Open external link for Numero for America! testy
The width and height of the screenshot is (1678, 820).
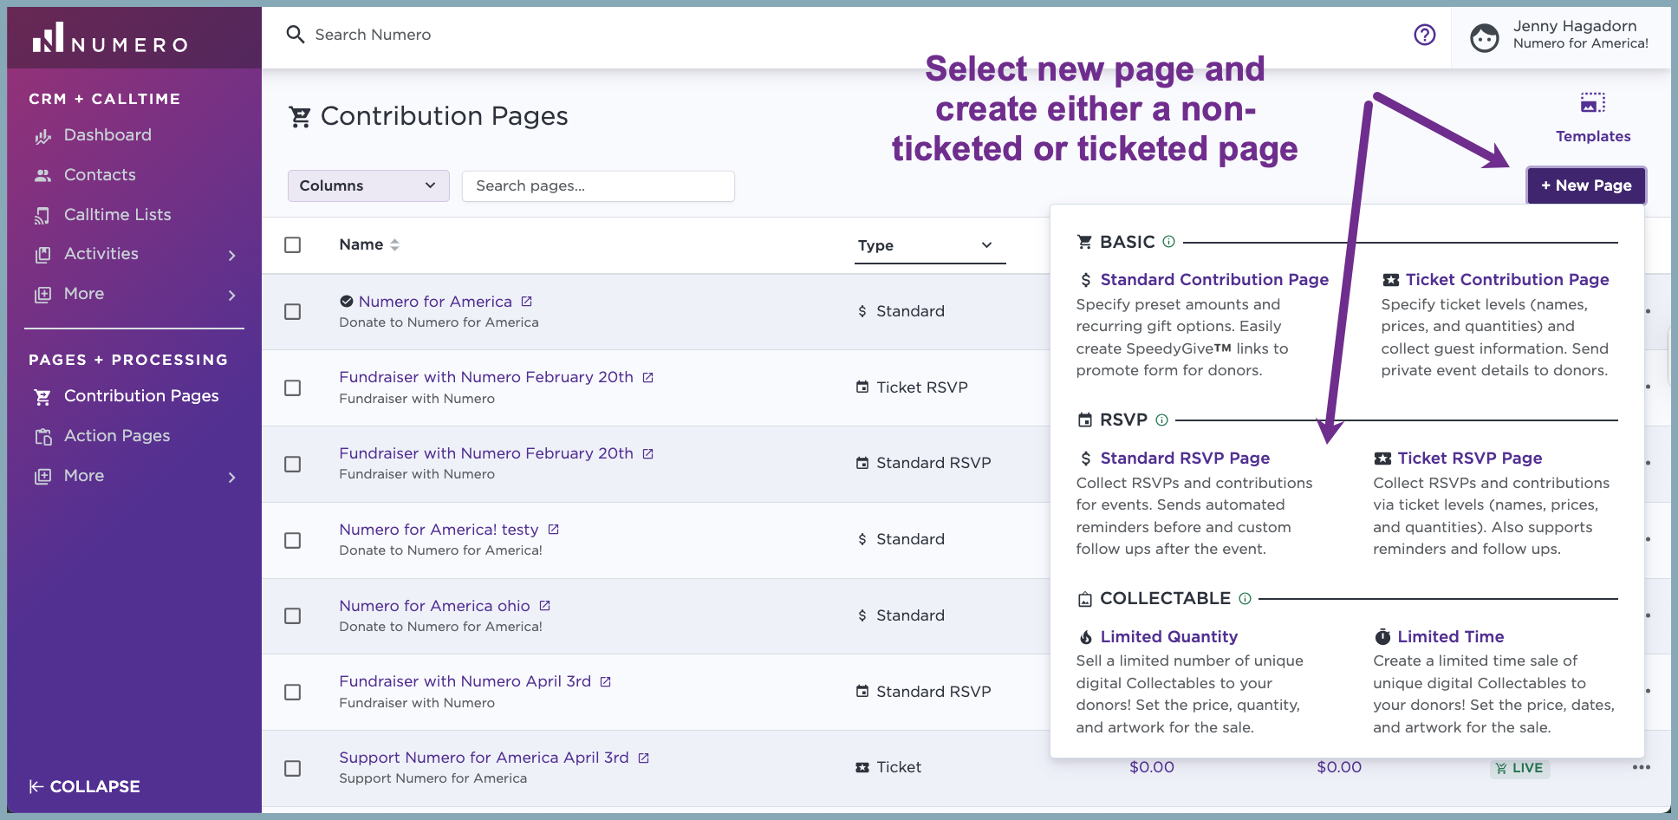[x=553, y=530]
